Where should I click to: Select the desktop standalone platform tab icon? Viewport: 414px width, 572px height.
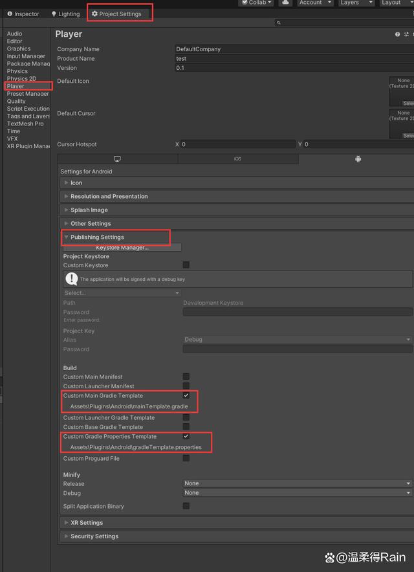click(x=117, y=159)
